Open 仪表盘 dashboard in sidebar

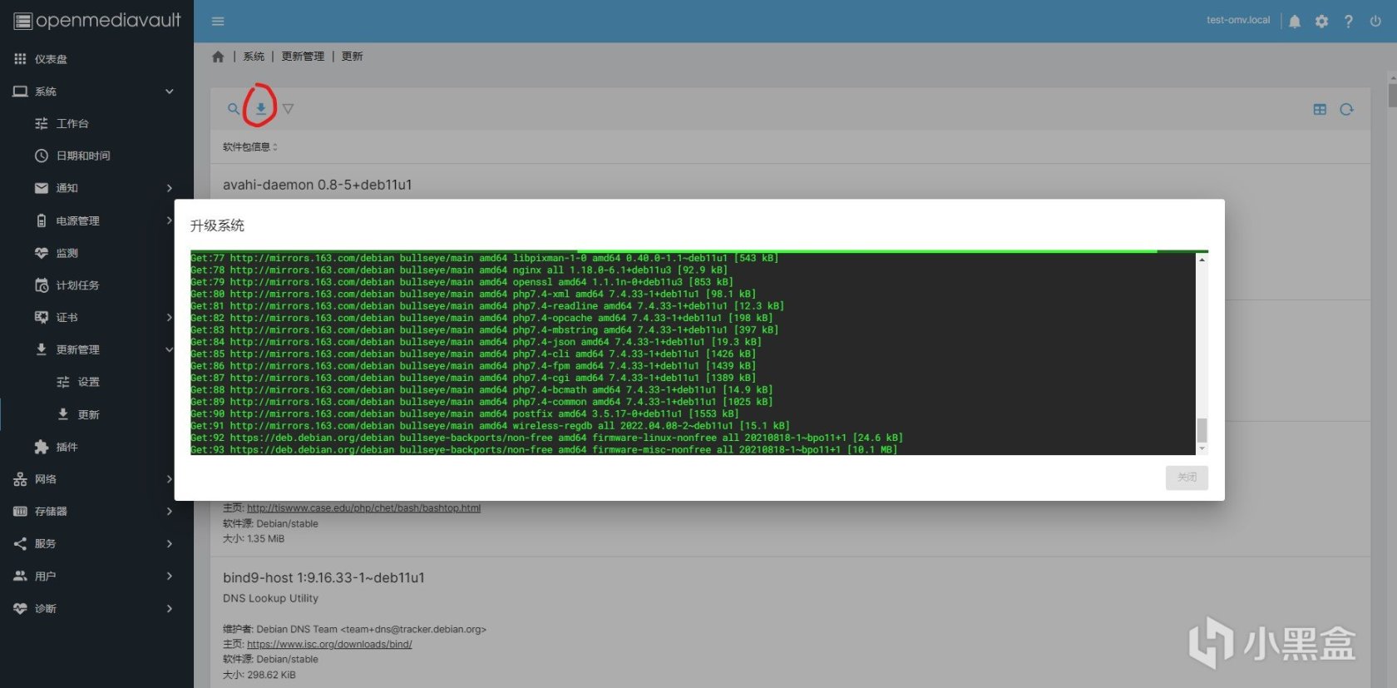(x=96, y=59)
